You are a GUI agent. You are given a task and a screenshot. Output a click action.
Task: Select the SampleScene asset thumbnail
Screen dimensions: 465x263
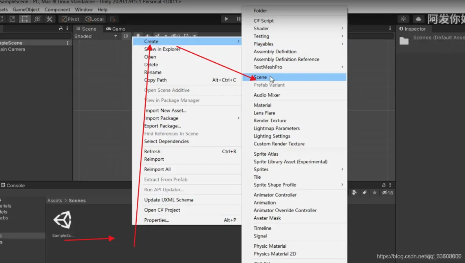pyautogui.click(x=62, y=220)
